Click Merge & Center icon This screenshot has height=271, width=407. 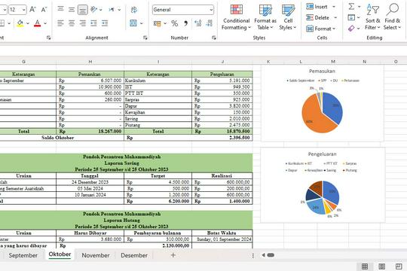point(133,23)
